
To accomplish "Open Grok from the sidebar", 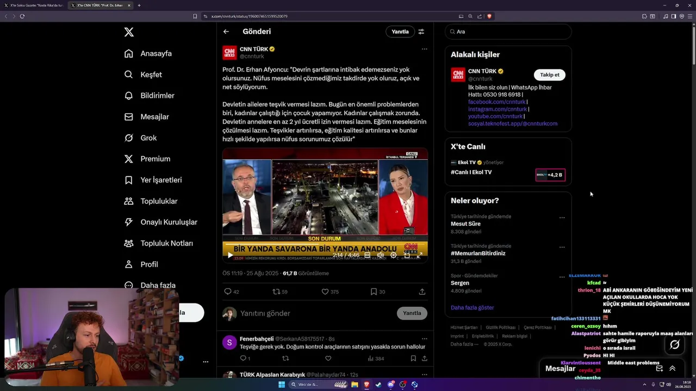I will coord(140,138).
